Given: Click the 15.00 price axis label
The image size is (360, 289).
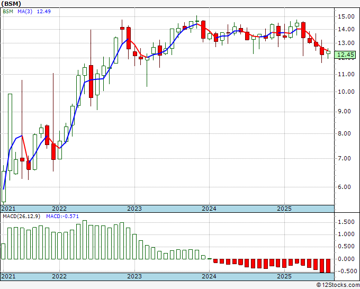Looking at the screenshot, I should coord(346,16).
